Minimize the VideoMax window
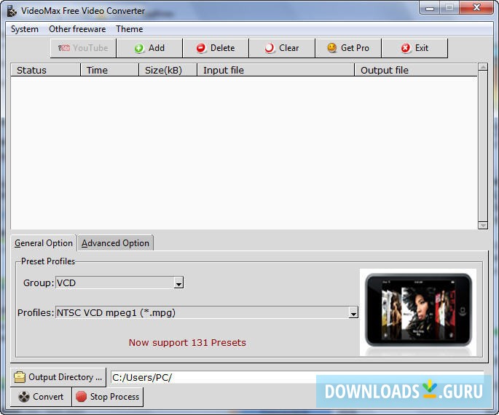499x415 pixels. point(430,7)
